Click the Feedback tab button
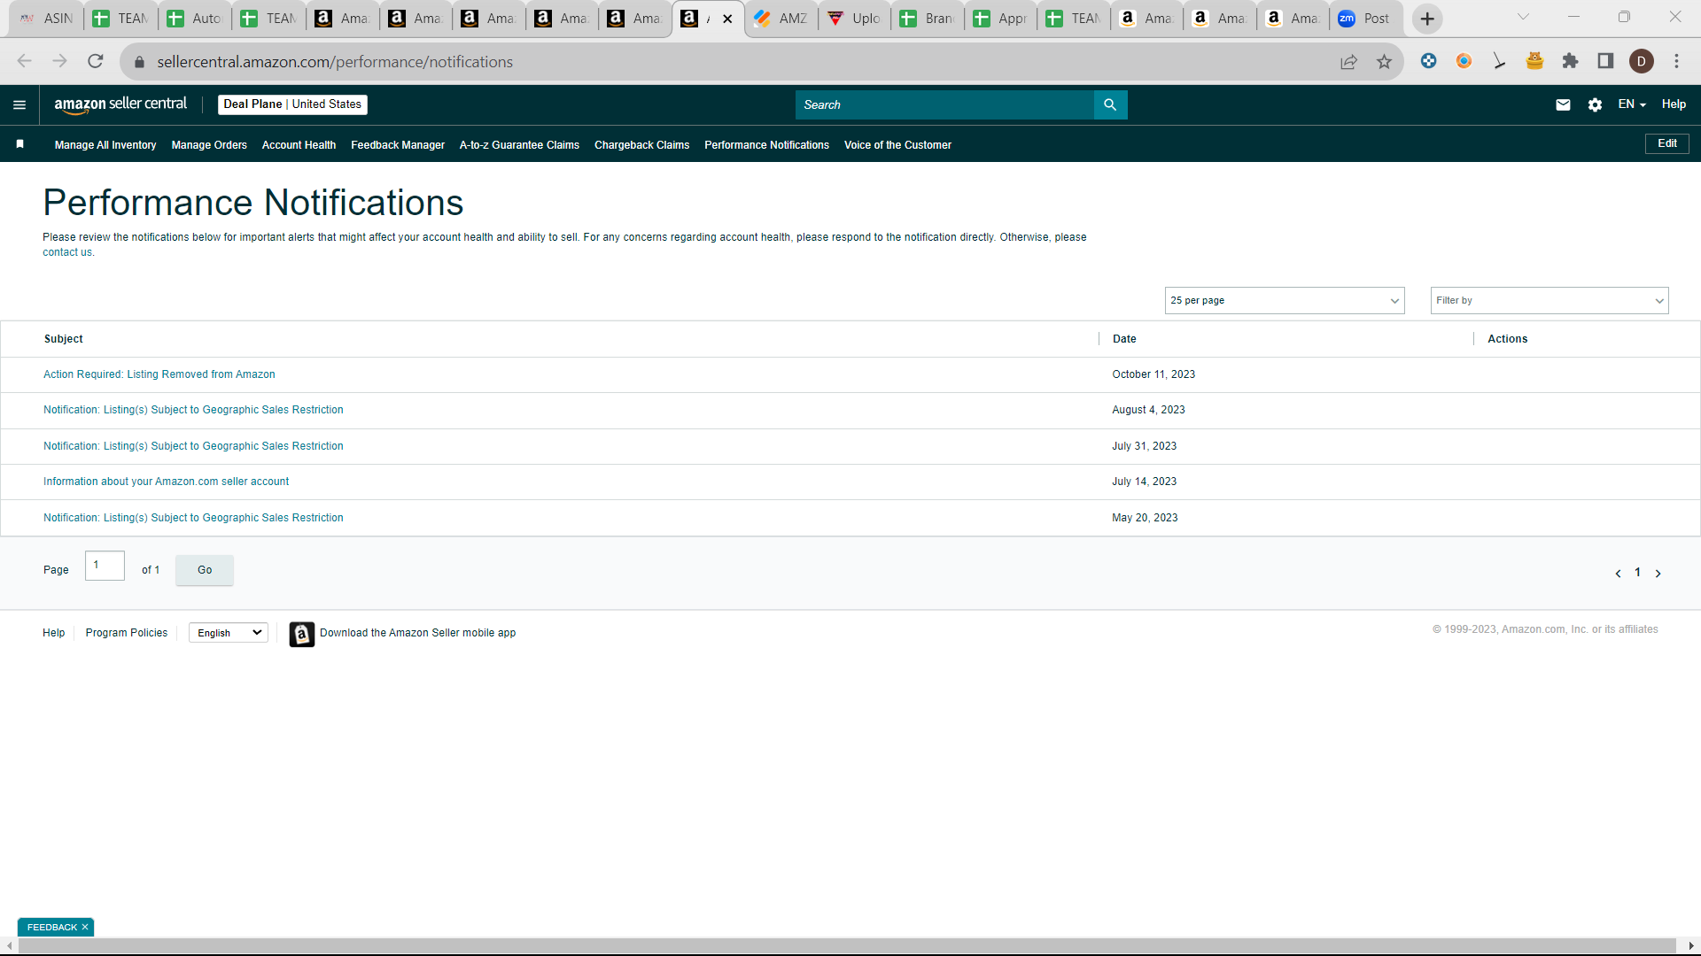1701x956 pixels. [x=51, y=927]
